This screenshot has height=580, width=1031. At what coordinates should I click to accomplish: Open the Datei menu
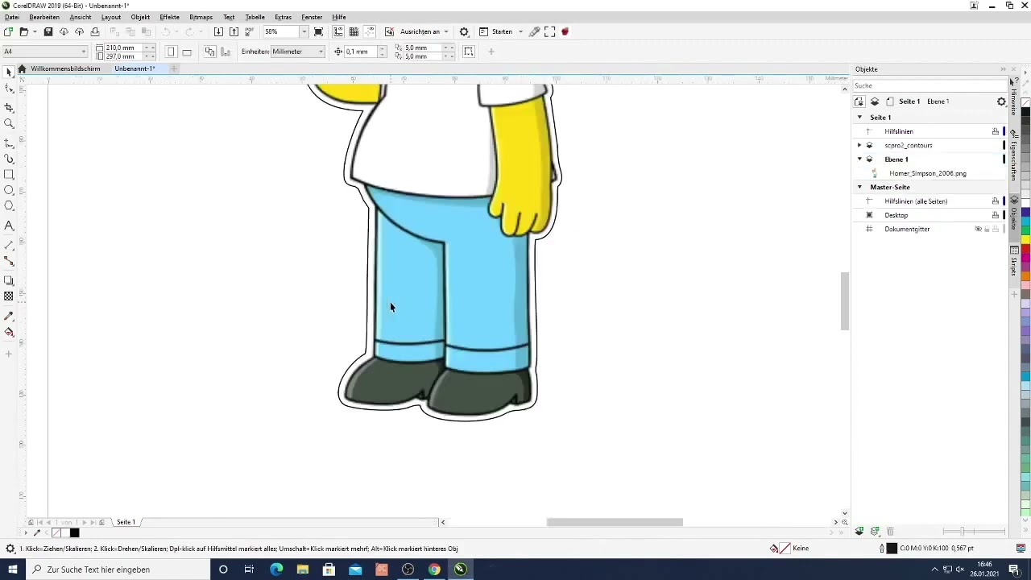pyautogui.click(x=12, y=17)
